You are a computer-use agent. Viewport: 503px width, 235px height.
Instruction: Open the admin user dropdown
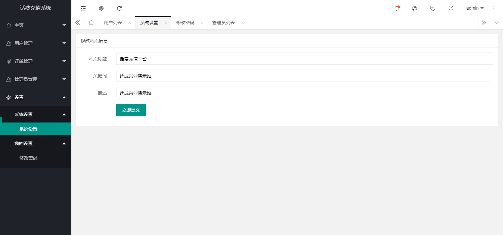(475, 8)
